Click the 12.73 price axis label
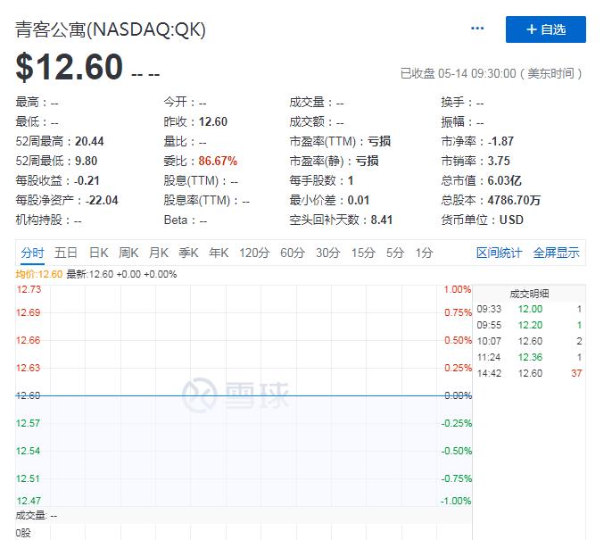Image resolution: width=612 pixels, height=540 pixels. (29, 289)
